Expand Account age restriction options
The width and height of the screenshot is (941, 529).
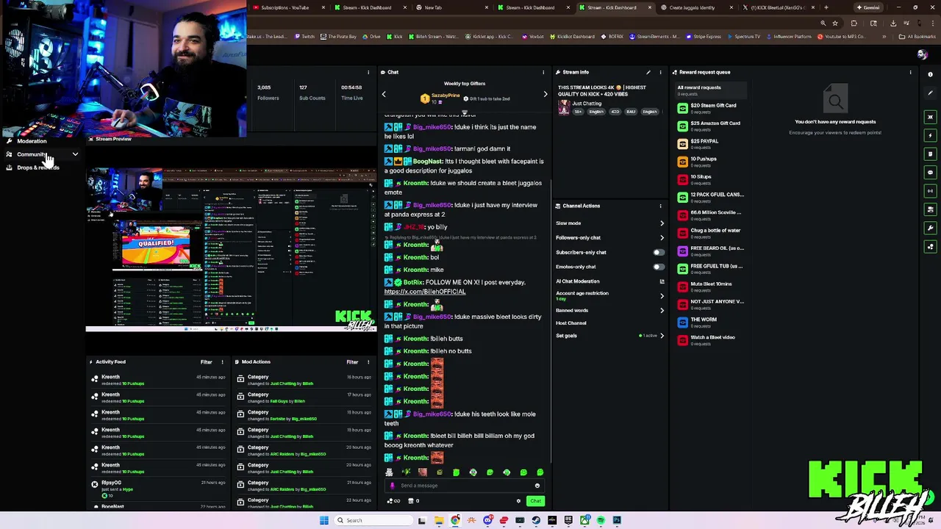(x=662, y=295)
